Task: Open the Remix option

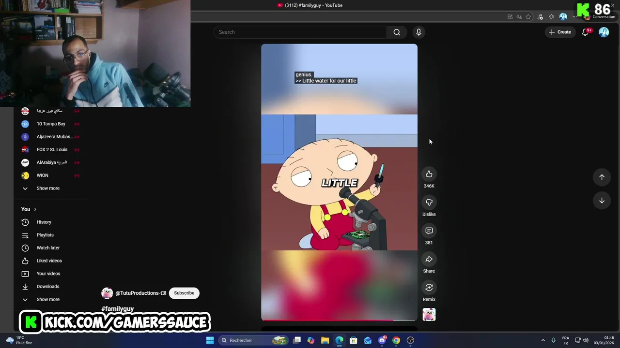Action: 429,288
